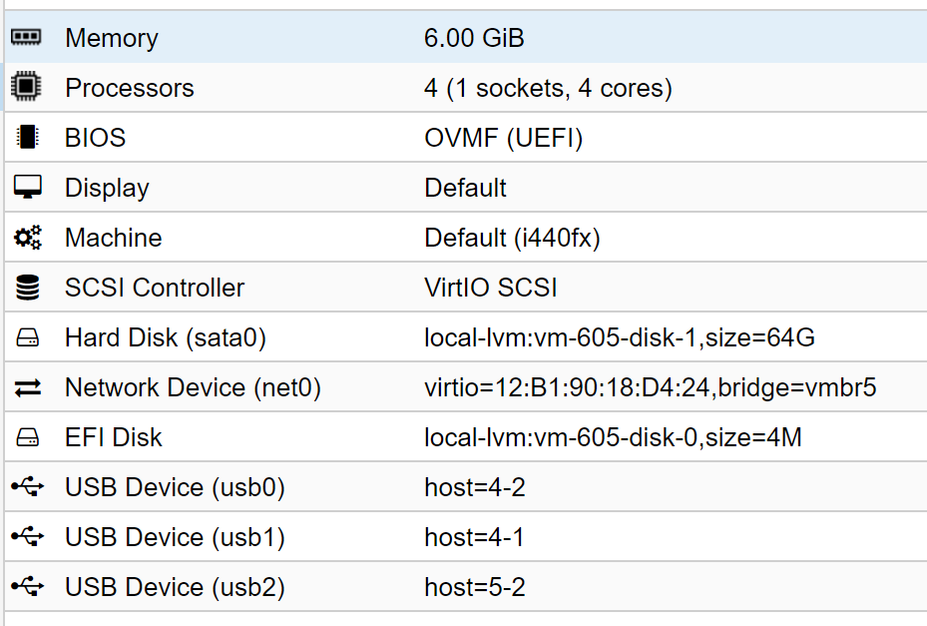Click the Network Device arrows icon
927x626 pixels.
click(27, 387)
